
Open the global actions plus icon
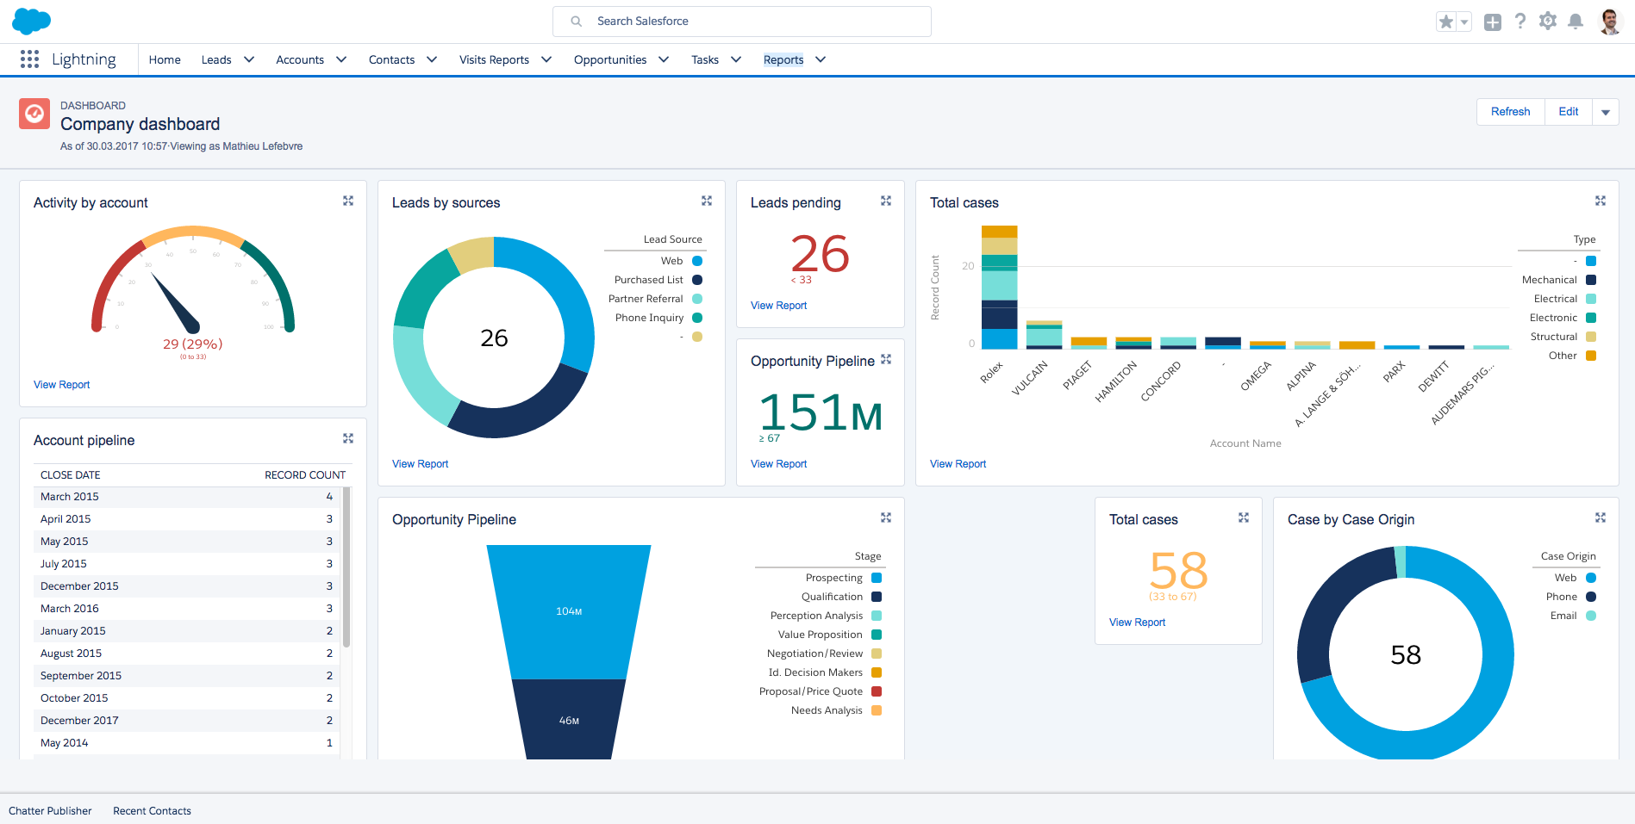[x=1492, y=22]
